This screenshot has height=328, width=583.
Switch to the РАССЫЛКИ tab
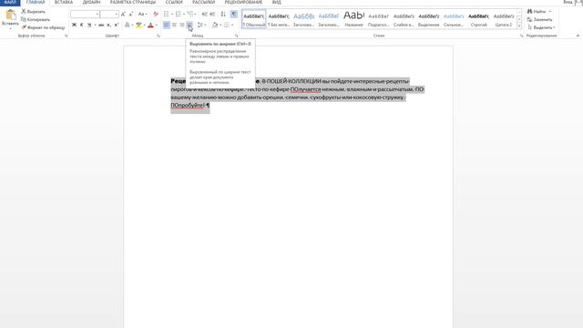click(203, 2)
